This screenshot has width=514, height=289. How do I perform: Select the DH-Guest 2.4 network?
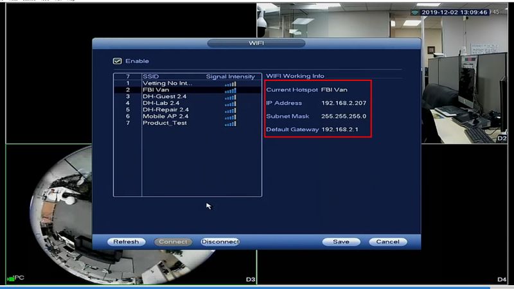(188, 96)
